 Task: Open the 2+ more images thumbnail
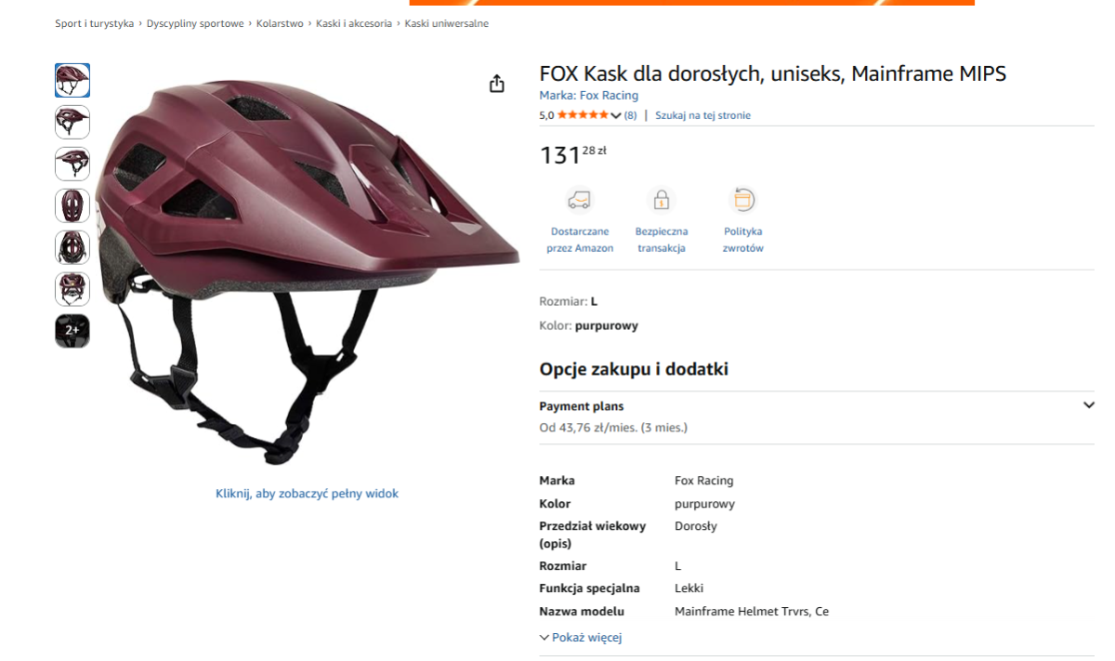[72, 331]
